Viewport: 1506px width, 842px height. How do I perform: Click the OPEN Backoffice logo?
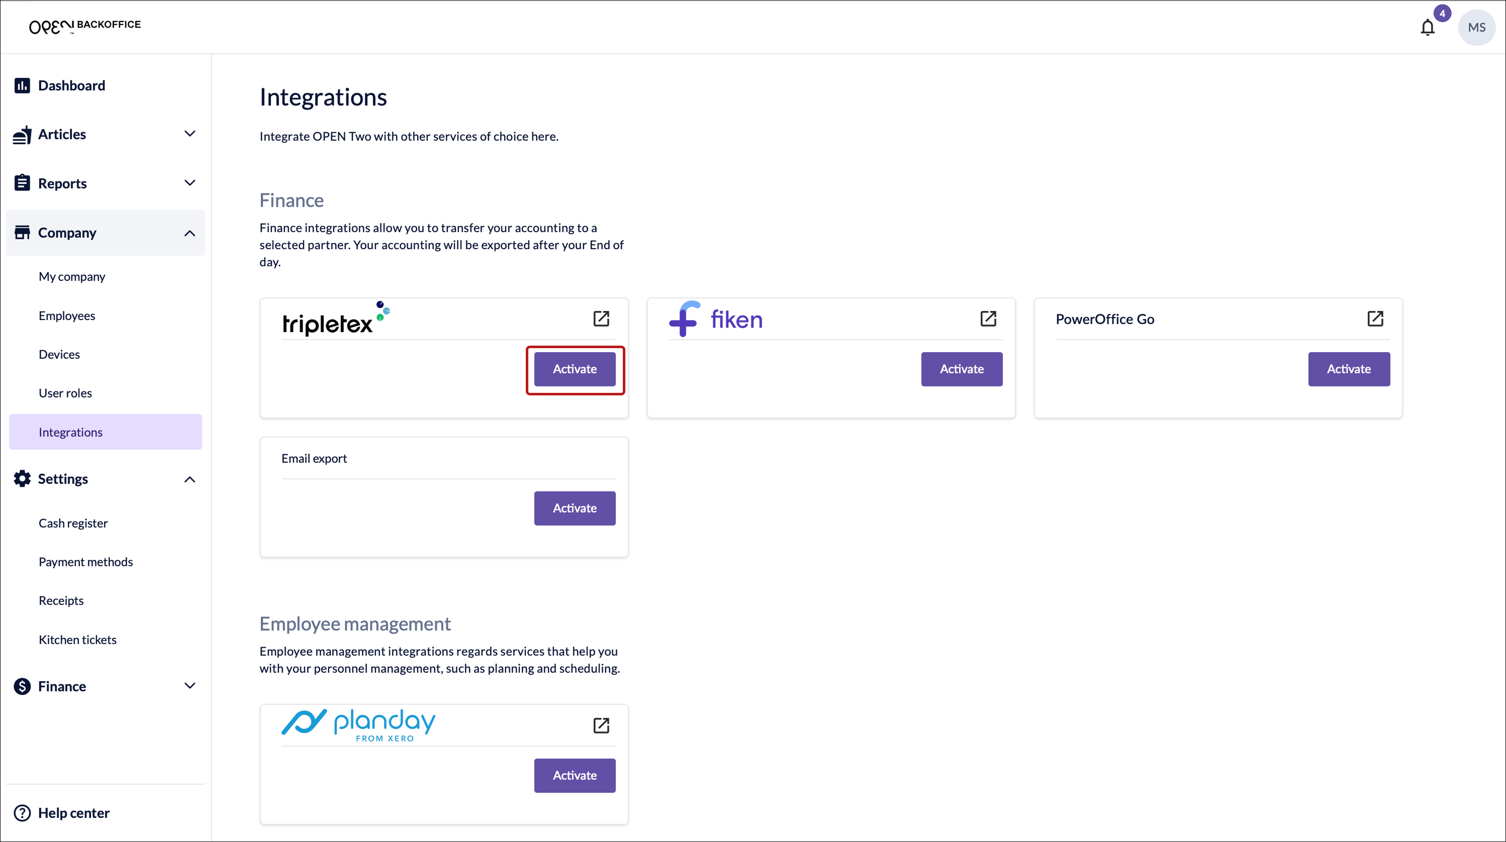point(85,26)
